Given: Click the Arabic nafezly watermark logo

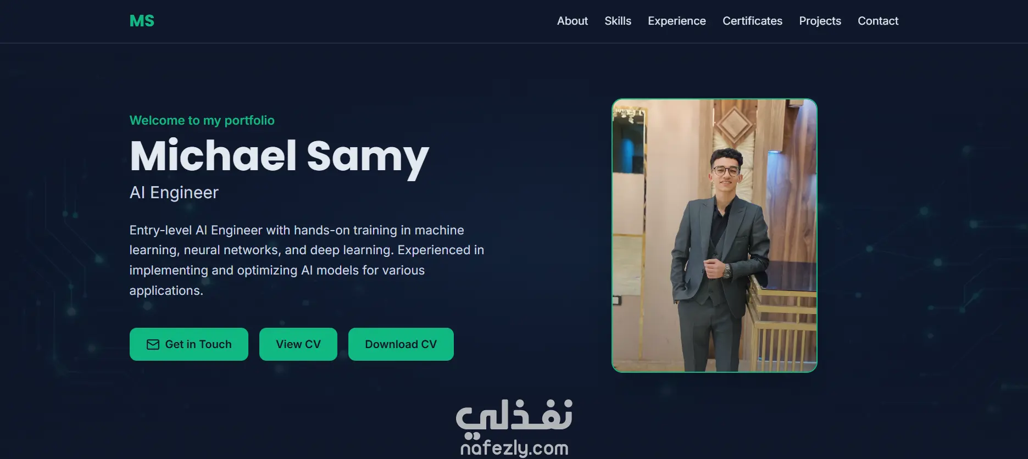Looking at the screenshot, I should (514, 416).
